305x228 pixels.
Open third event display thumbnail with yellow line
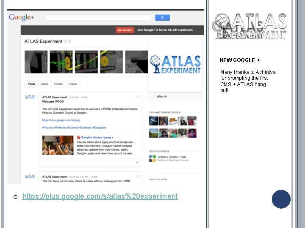point(86,62)
